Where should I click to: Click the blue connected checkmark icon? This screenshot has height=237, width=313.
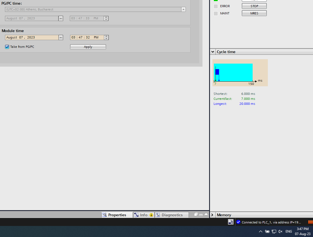(238, 222)
